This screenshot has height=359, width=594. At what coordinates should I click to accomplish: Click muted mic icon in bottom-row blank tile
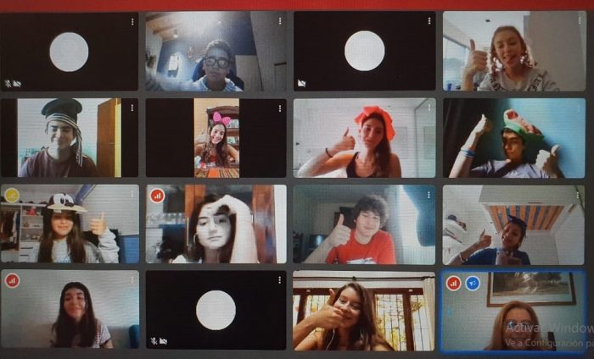154,341
